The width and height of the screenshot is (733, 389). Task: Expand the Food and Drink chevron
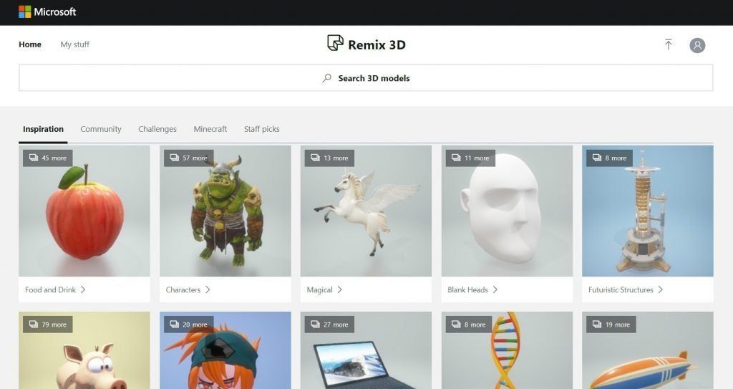coord(83,289)
